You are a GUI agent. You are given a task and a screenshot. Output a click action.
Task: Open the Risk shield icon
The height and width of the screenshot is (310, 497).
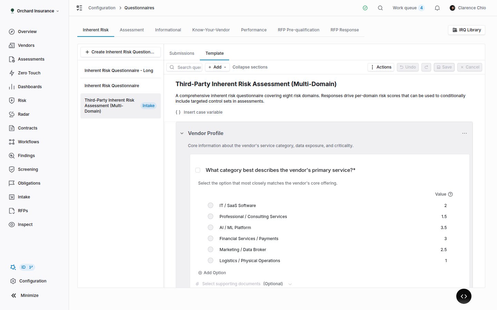[x=12, y=101]
